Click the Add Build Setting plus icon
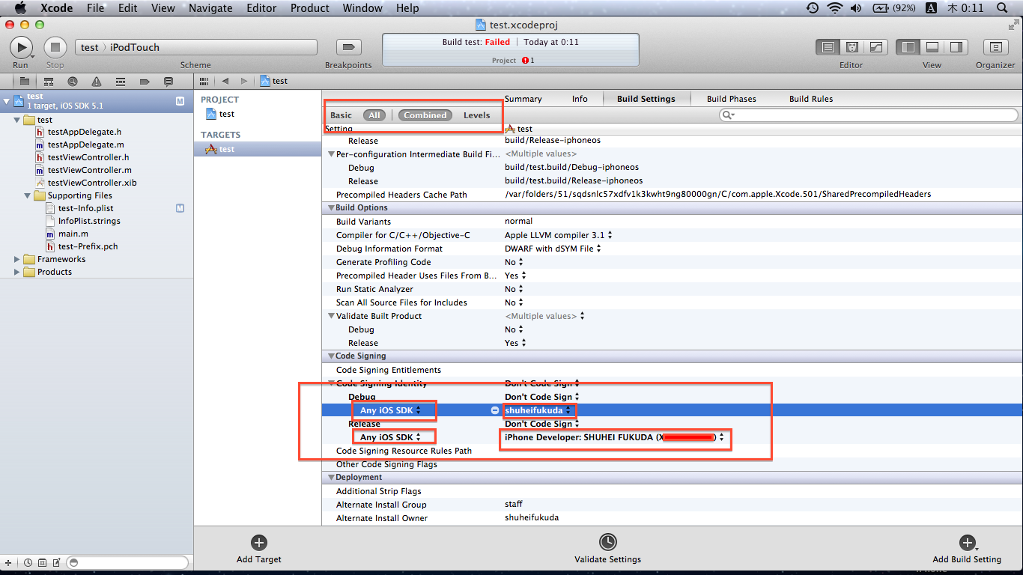The height and width of the screenshot is (575, 1023). pyautogui.click(x=967, y=543)
